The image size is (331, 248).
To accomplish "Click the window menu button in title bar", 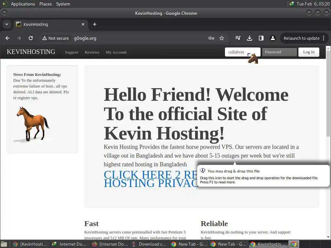I will [x=4, y=13].
